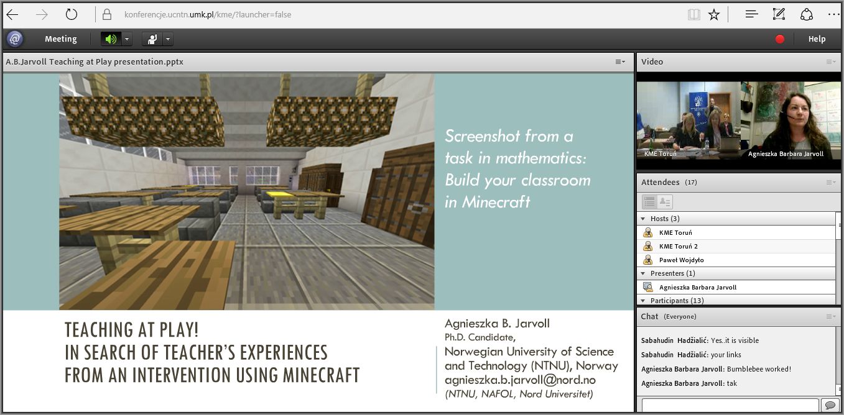Send chat message with speech bubble button
844x415 pixels.
829,406
